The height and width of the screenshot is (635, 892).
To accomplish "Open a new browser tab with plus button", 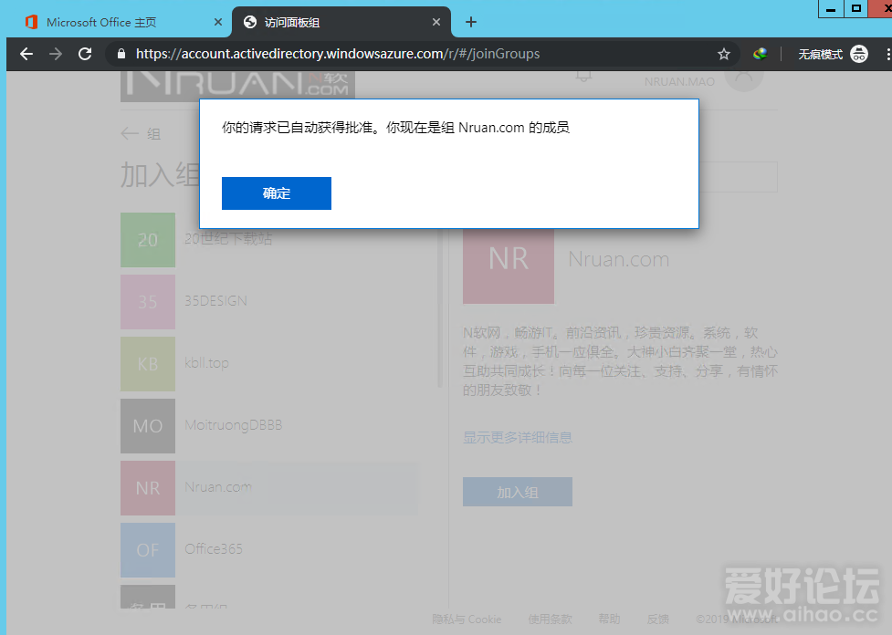I will pos(469,22).
